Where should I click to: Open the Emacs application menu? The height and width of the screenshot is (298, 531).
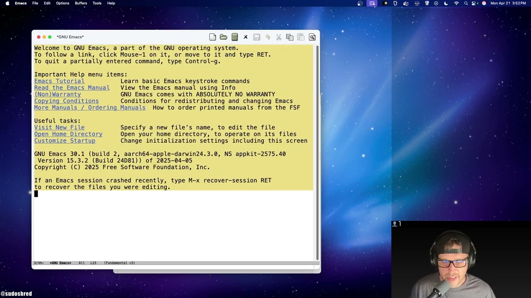[21, 3]
